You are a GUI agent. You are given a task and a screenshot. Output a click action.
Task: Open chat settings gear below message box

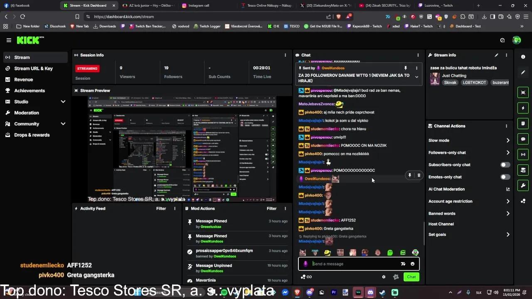(384, 277)
